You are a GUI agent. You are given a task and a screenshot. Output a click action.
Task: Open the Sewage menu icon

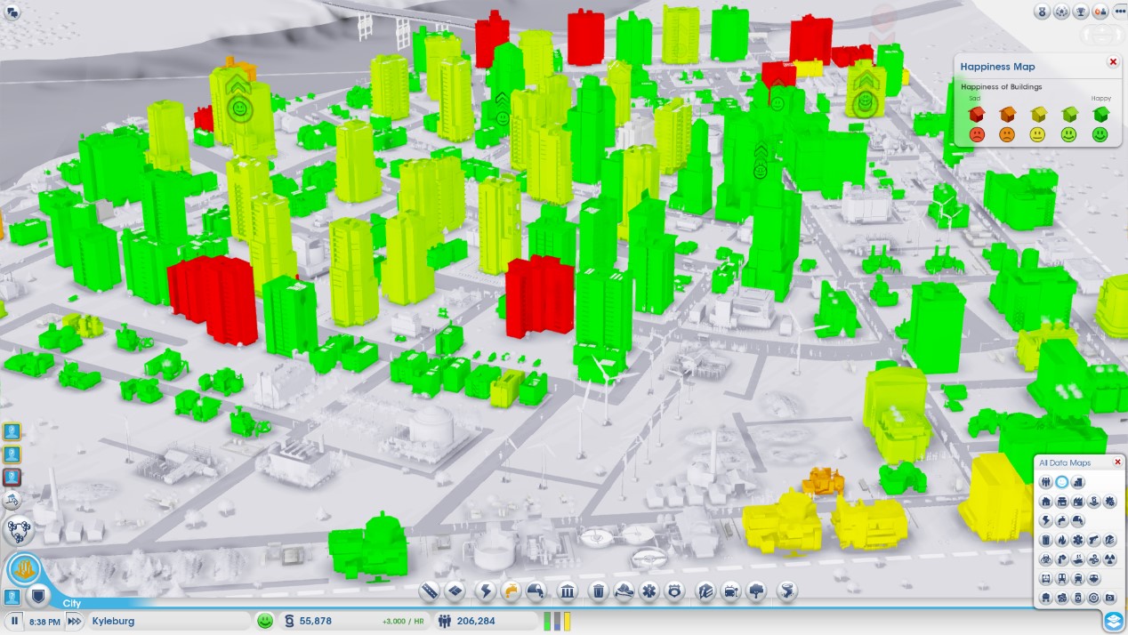(536, 591)
